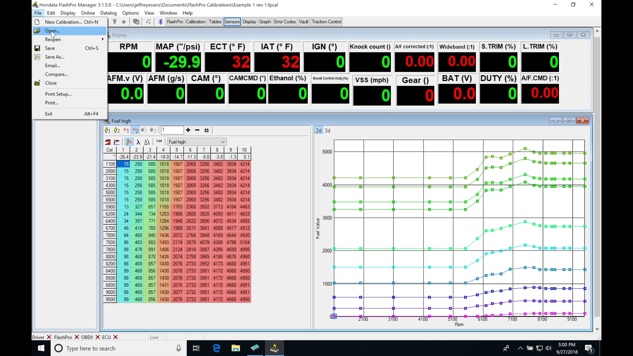Open the Datalog menu
The image size is (633, 356).
108,13
